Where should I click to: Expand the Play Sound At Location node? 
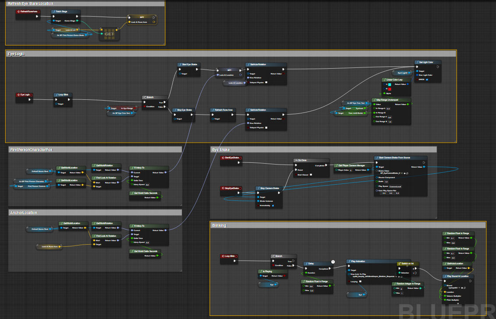pos(458,303)
